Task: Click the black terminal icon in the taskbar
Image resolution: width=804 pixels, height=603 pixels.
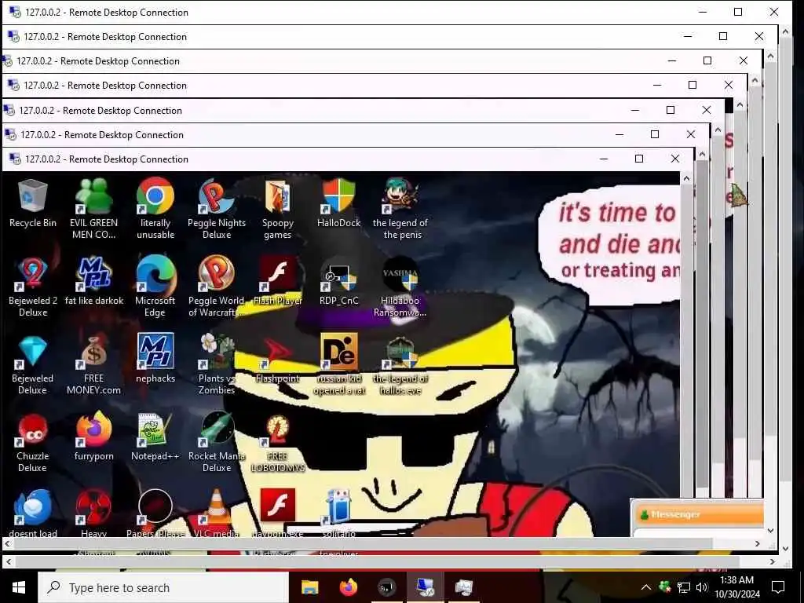Action: click(x=387, y=587)
